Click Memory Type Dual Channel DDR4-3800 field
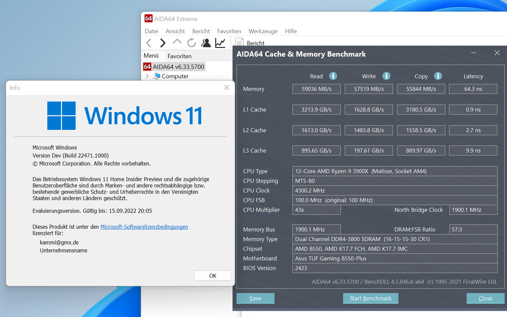507x317 pixels. pos(395,239)
